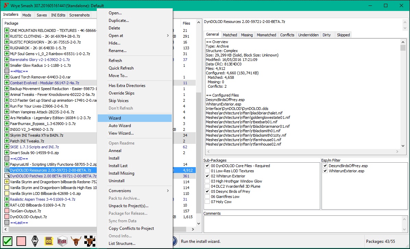Open the Screenshots tab
Viewport: 410px width, 249px height.
click(x=80, y=15)
